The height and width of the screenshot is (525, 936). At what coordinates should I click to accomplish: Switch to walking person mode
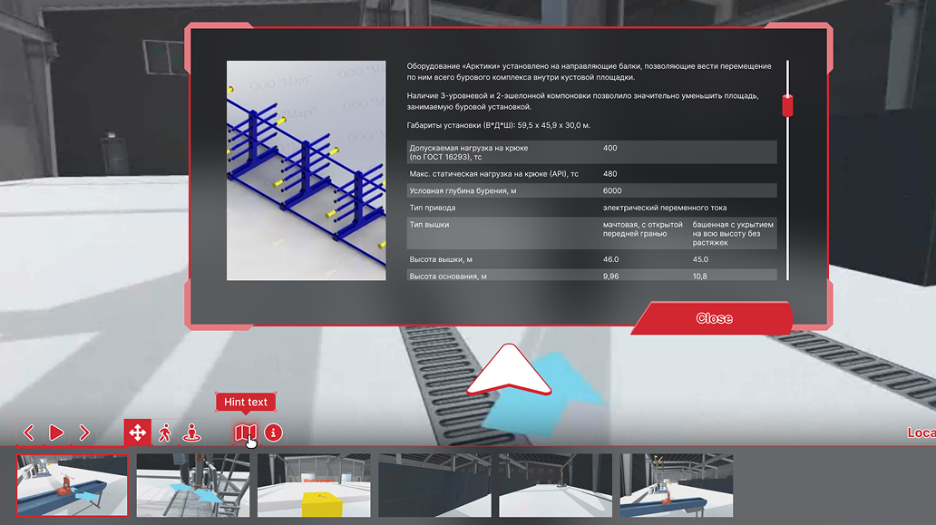[x=164, y=433]
